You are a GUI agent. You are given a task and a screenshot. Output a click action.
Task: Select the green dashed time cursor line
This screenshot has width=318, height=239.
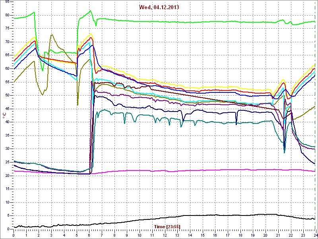[315, 115]
